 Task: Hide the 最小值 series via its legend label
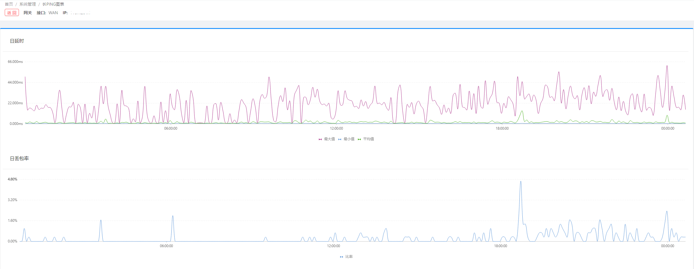point(349,139)
